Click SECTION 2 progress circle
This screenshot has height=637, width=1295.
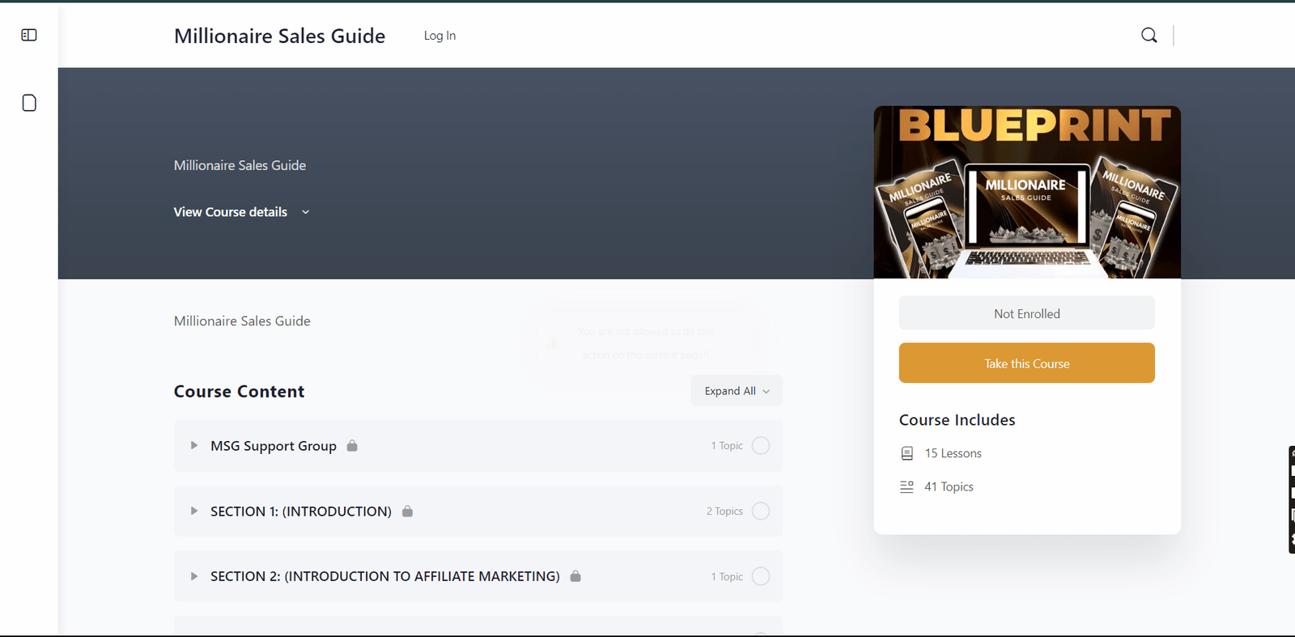coord(760,576)
